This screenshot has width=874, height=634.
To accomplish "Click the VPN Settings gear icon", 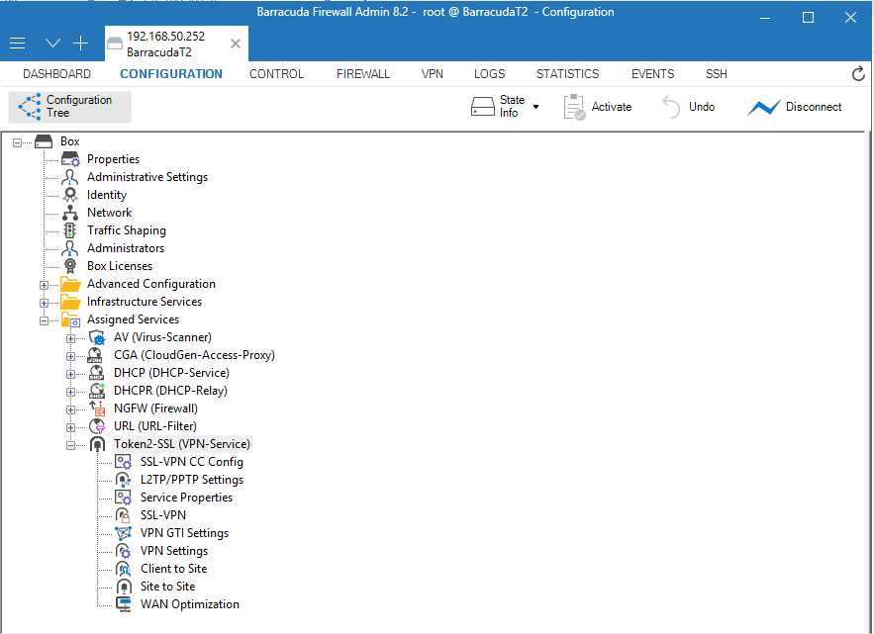I will click(x=123, y=551).
